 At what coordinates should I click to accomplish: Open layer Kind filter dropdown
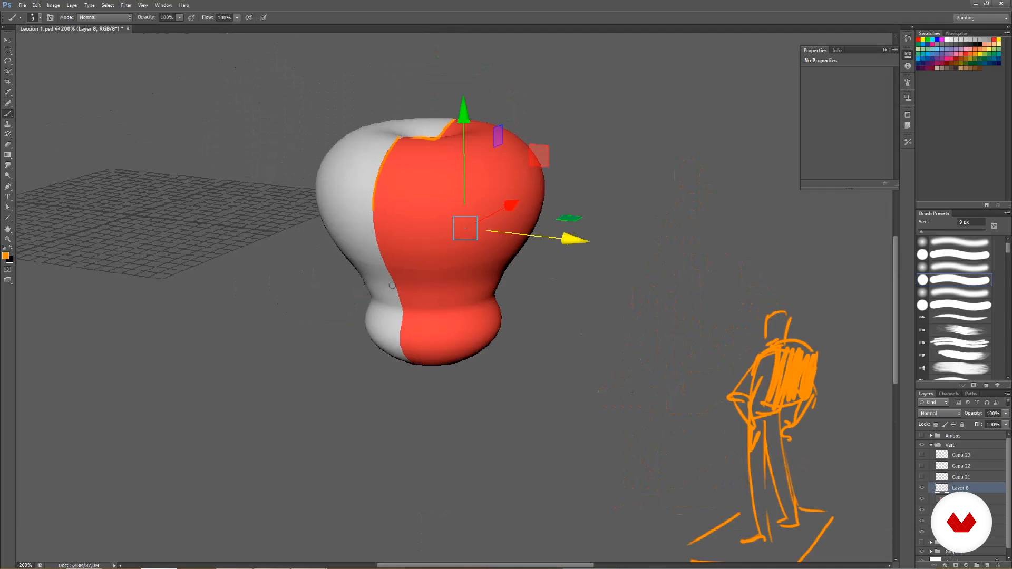click(934, 402)
